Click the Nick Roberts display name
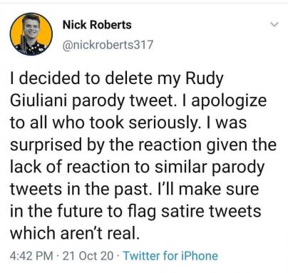Screen dimensions: 288x273 tap(97, 25)
